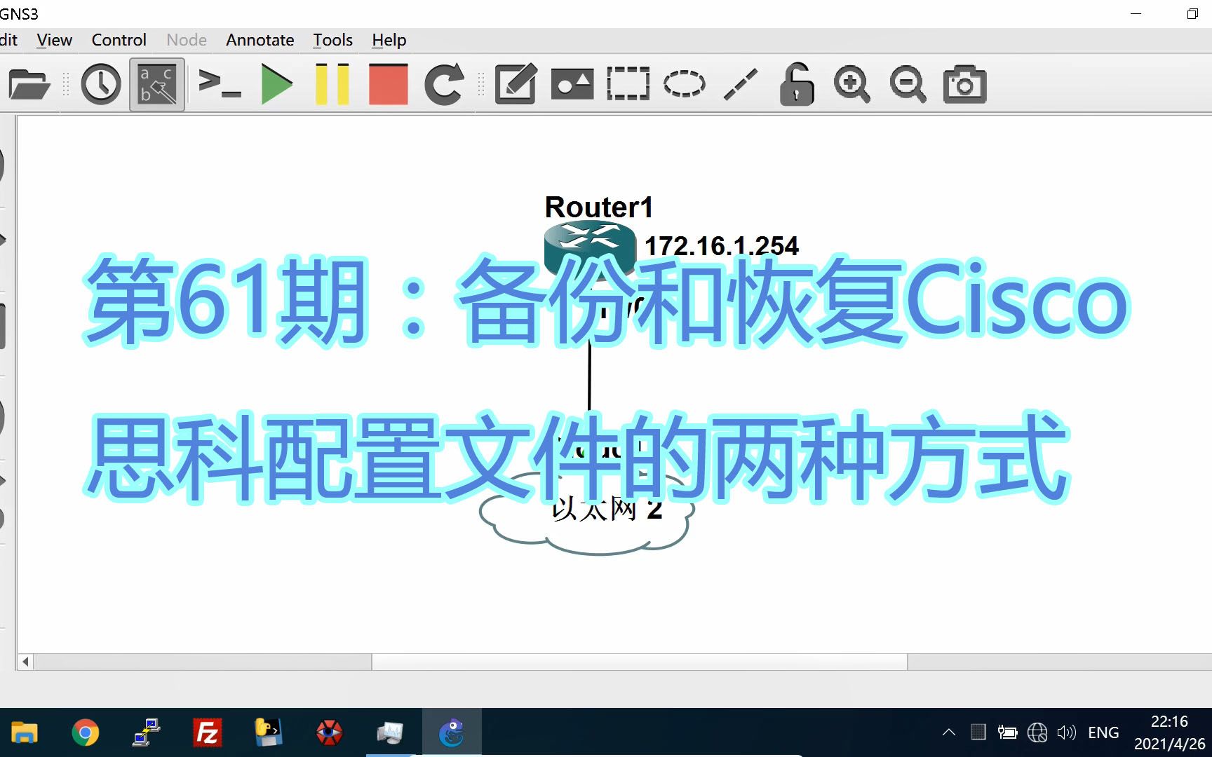
Task: Click the horizontal scrollbar thumb
Action: click(639, 662)
